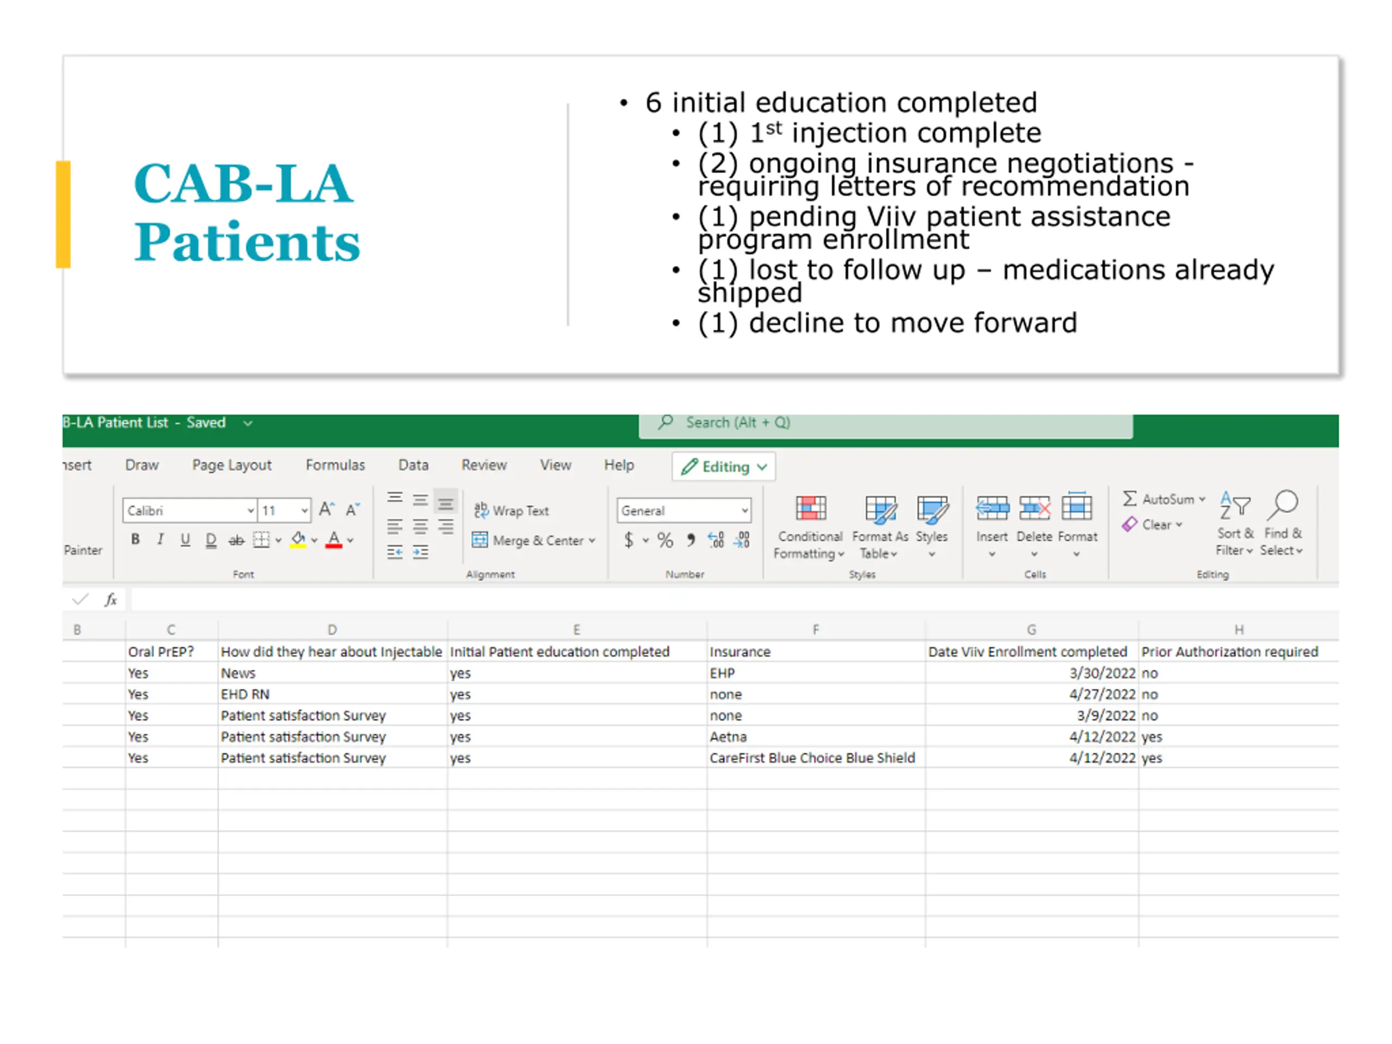Toggle bold formatting
Image resolution: width=1392 pixels, height=1044 pixels.
[135, 539]
